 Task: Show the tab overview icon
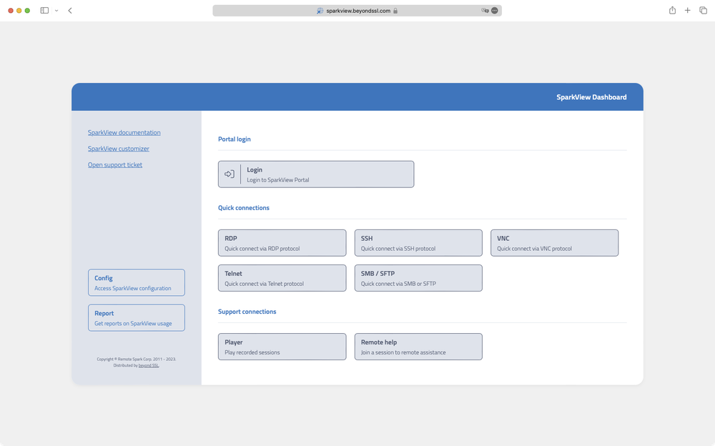(703, 11)
